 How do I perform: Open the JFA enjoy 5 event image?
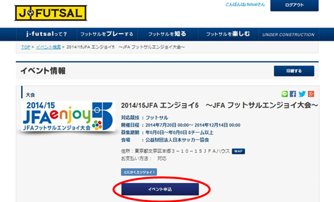coord(62,115)
